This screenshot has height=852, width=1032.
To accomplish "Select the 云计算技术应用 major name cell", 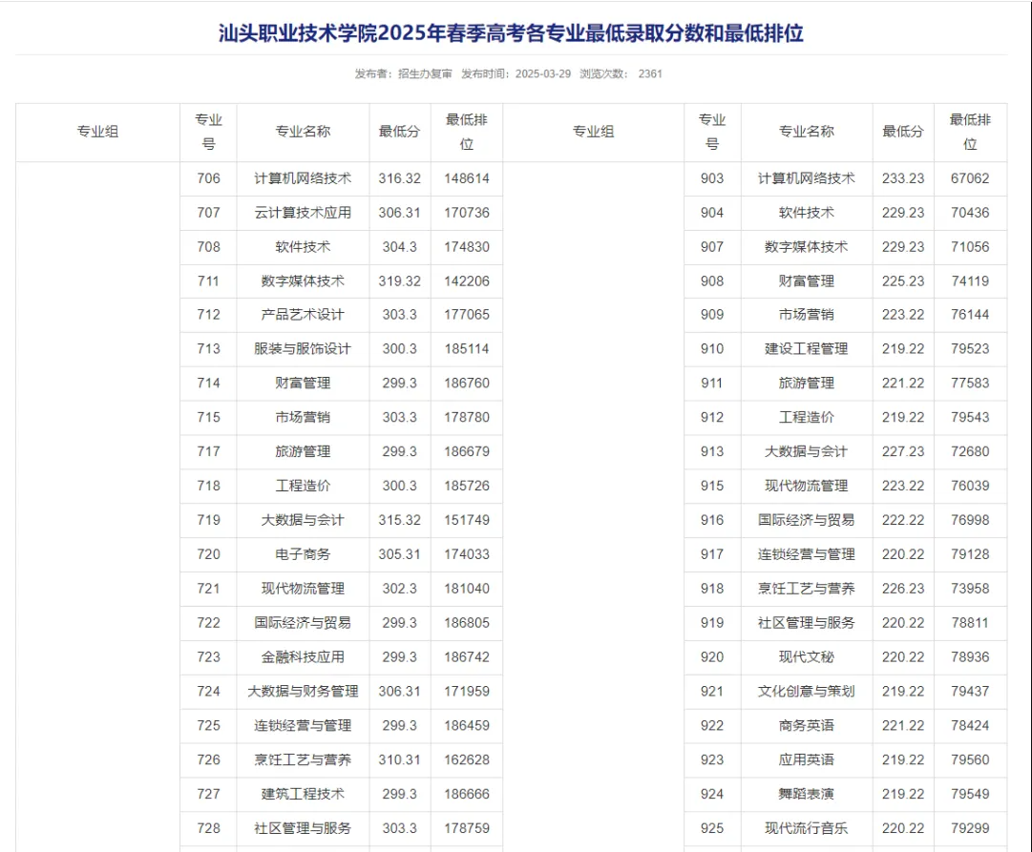I will 303,213.
